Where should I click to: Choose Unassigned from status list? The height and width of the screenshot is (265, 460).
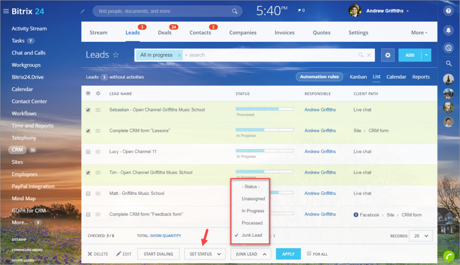(253, 199)
